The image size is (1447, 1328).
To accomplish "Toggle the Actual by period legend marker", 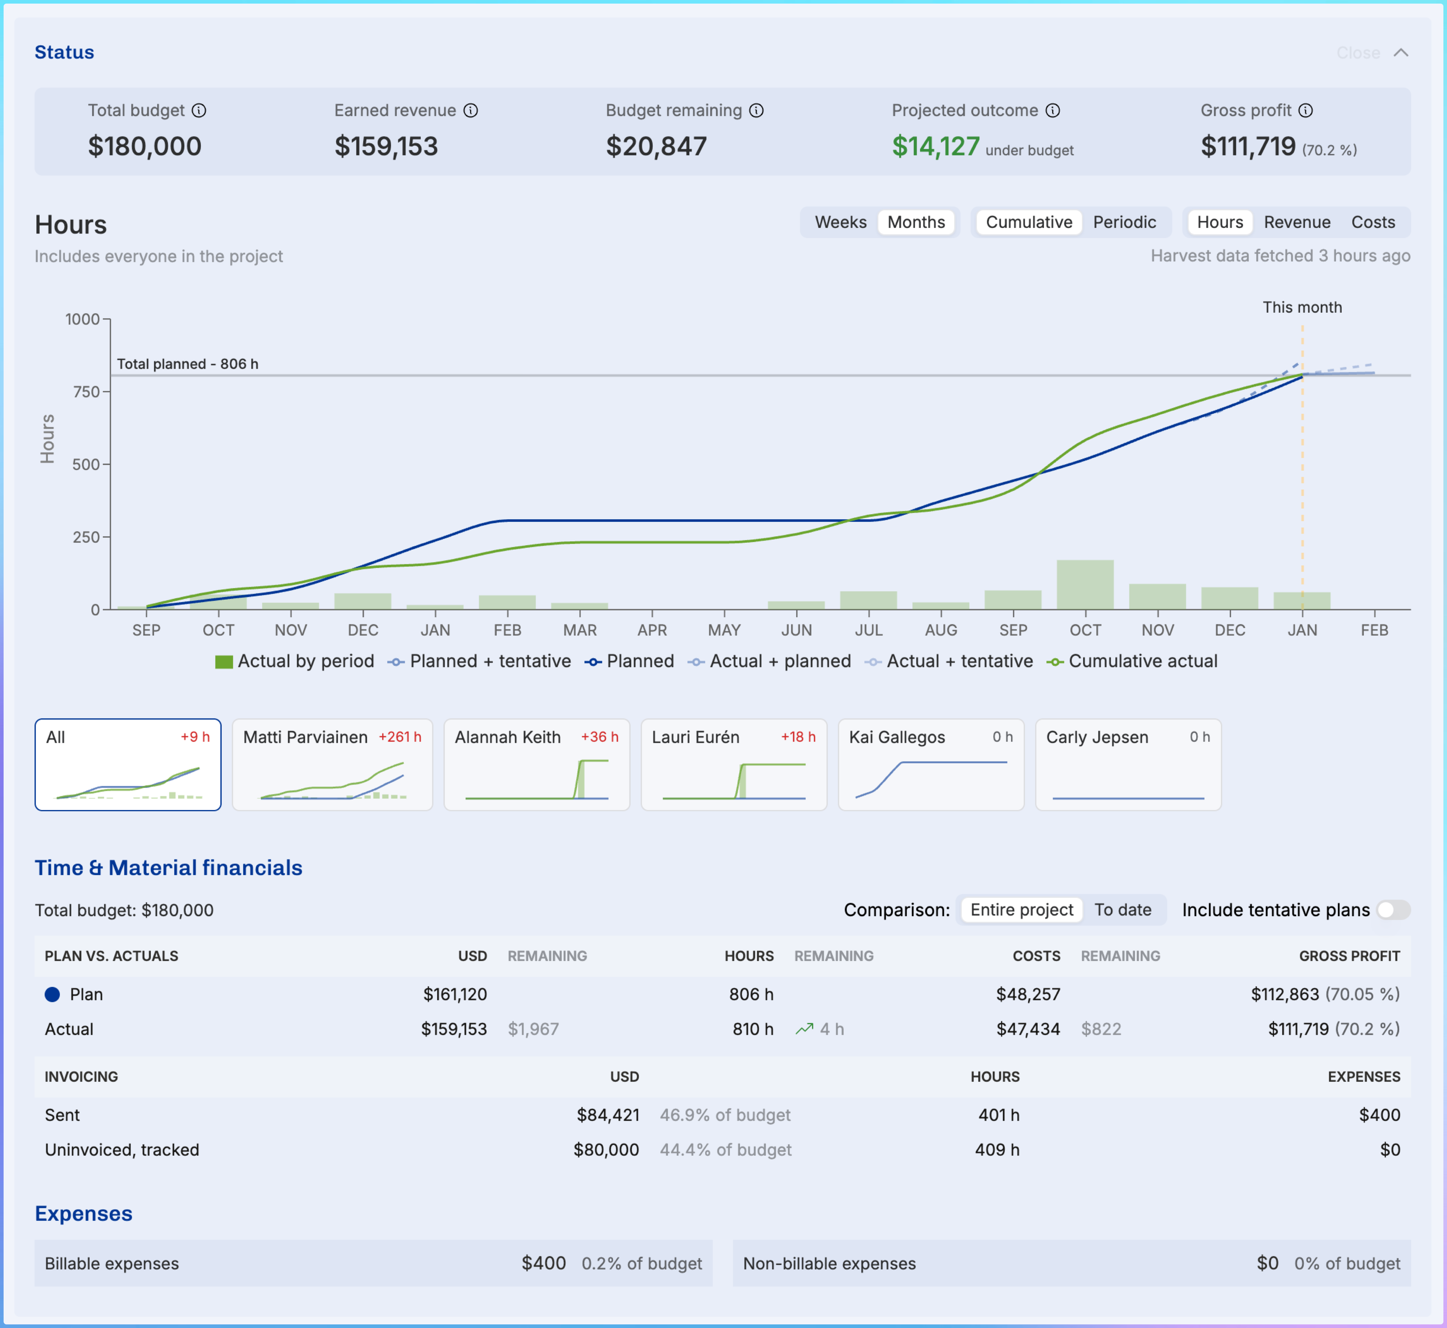I will pos(224,662).
